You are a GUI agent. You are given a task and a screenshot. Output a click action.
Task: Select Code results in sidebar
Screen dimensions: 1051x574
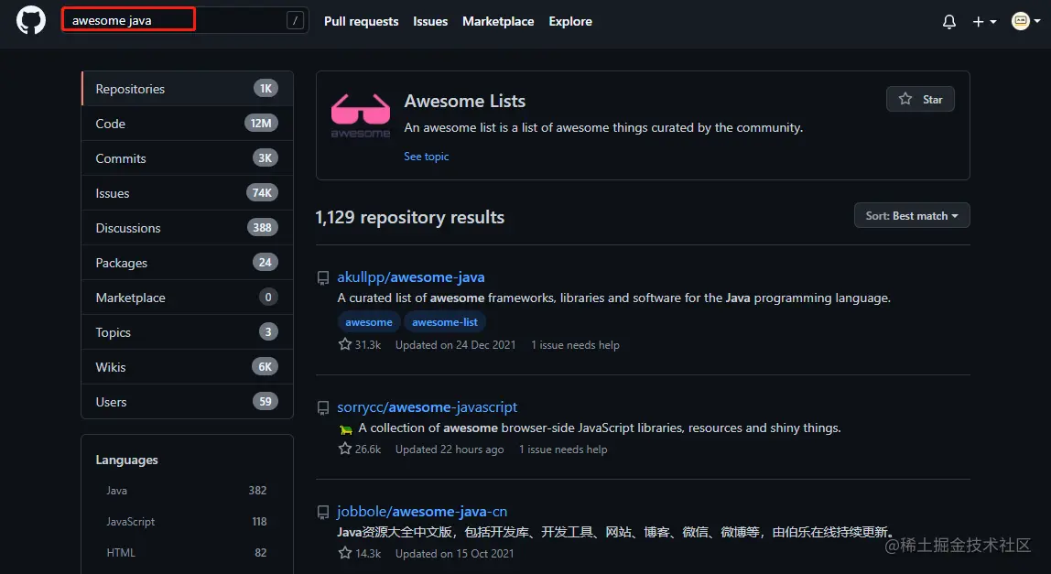[x=187, y=124]
